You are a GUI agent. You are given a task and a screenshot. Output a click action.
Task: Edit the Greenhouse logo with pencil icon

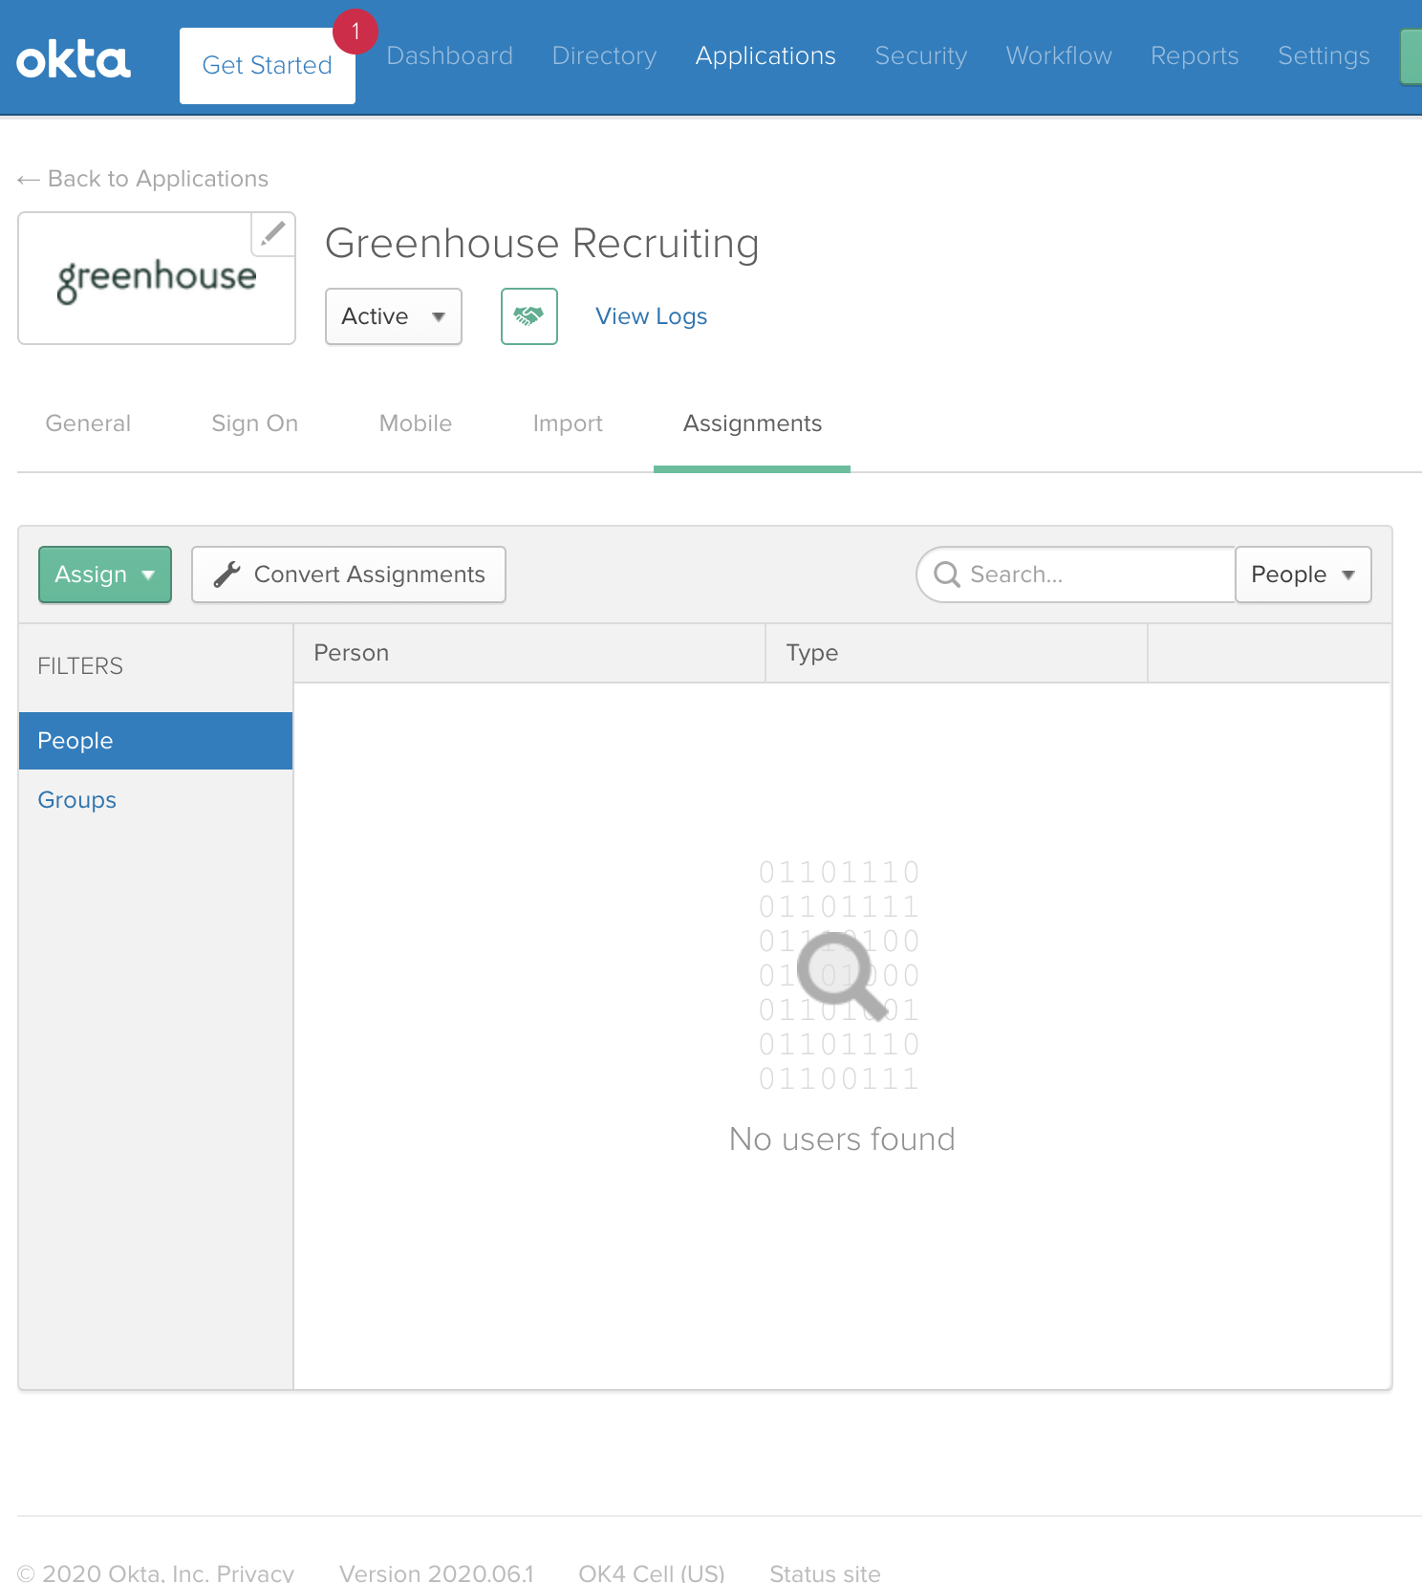pyautogui.click(x=273, y=233)
